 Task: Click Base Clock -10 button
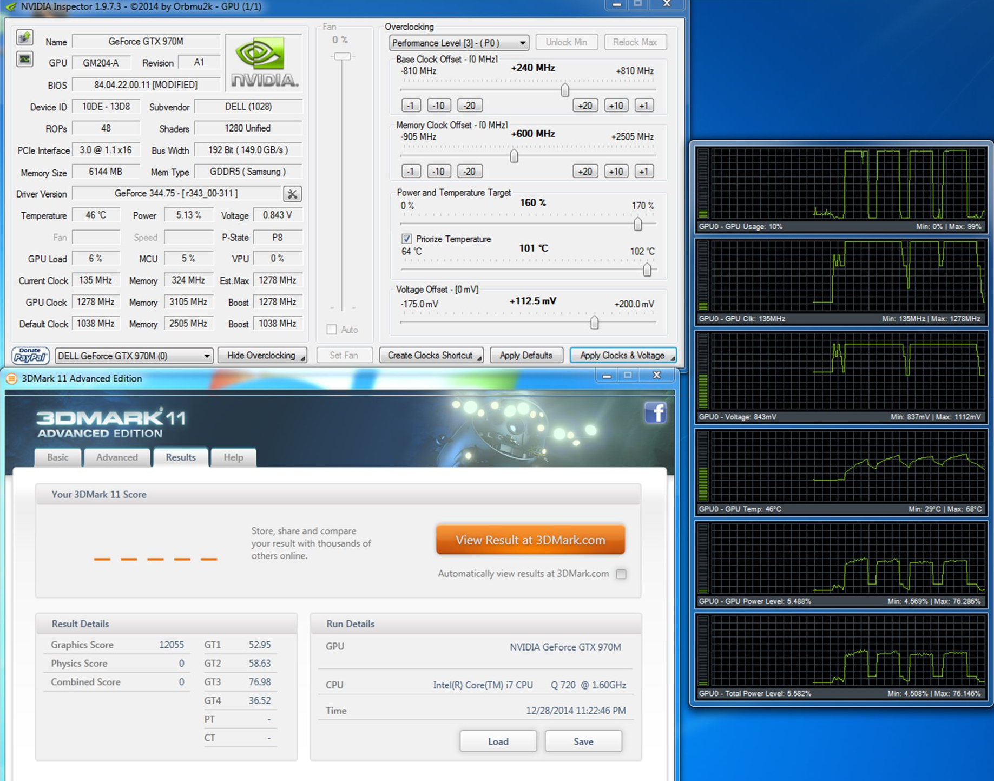tap(439, 106)
